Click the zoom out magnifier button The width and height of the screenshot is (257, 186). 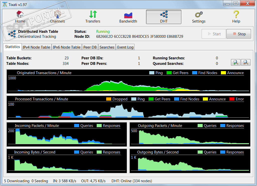[x=245, y=62]
